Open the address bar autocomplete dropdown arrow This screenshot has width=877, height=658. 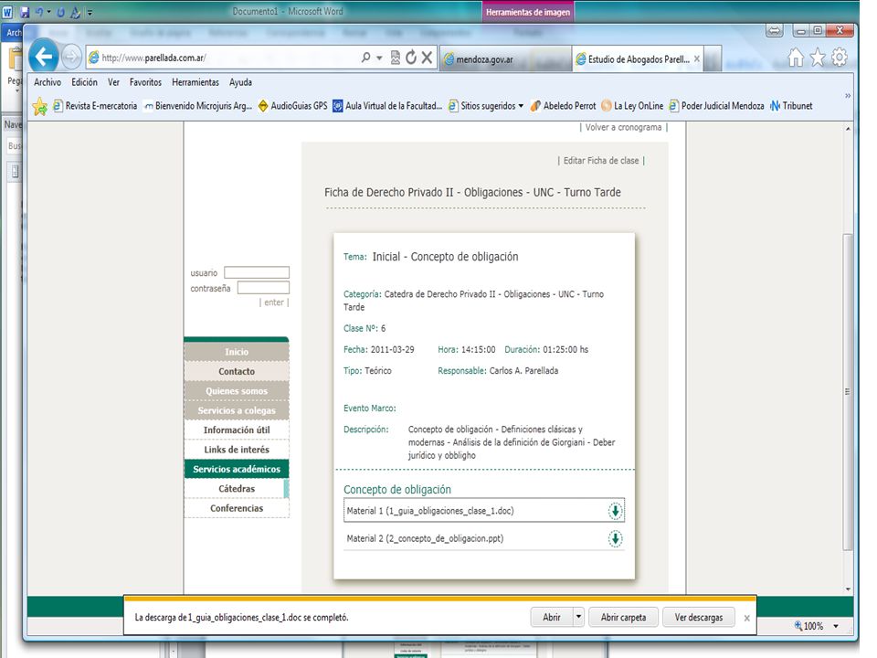379,58
